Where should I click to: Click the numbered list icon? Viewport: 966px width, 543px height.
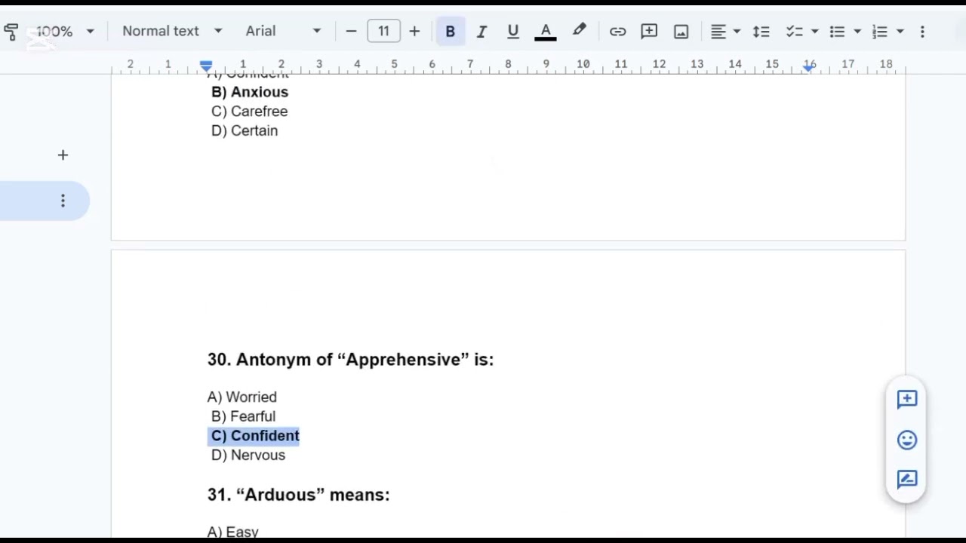pyautogui.click(x=880, y=31)
